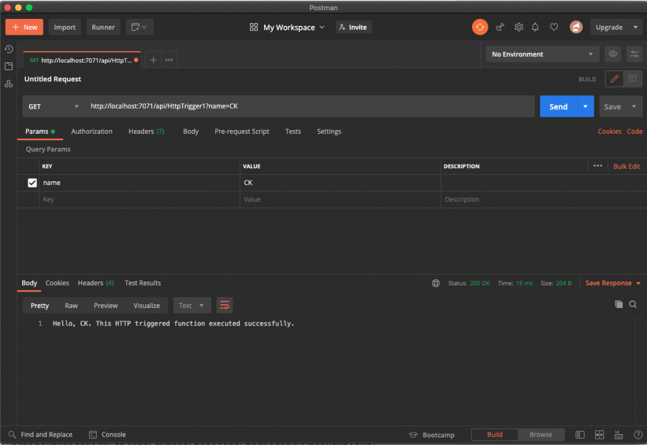Uncheck the name query param checkbox
647x445 pixels.
[x=32, y=182]
